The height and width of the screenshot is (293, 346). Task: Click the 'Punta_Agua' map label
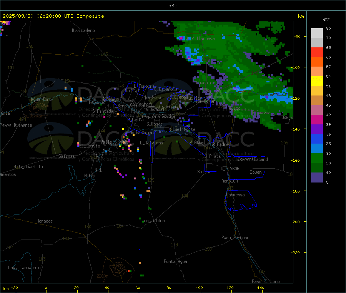pyautogui.click(x=175, y=262)
